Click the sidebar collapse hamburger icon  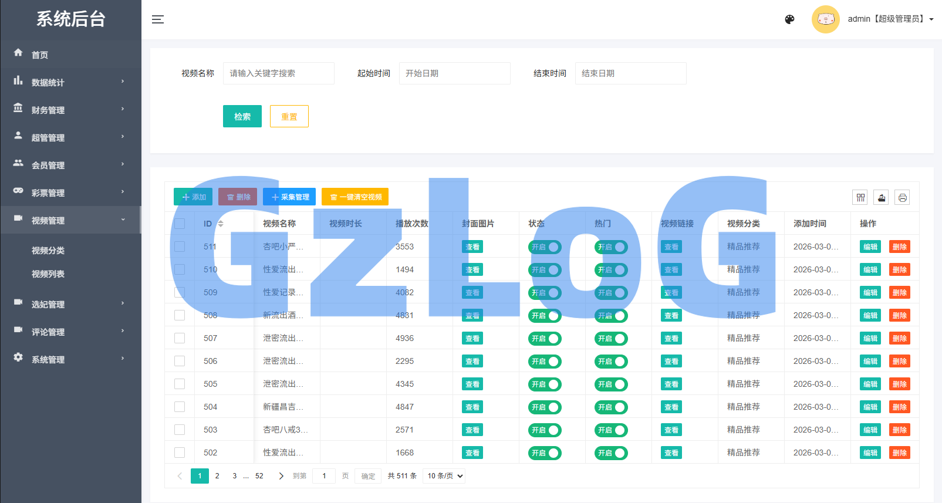click(158, 19)
